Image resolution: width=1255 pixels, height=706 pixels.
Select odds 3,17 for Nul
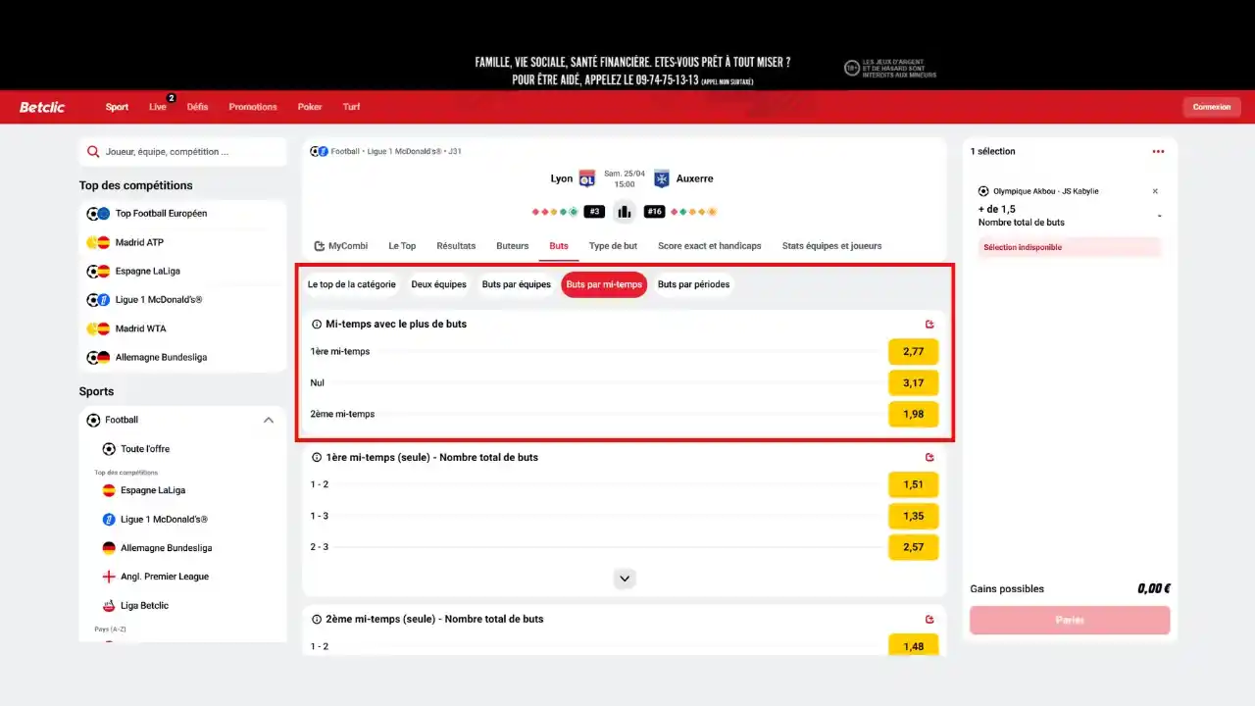click(x=913, y=382)
